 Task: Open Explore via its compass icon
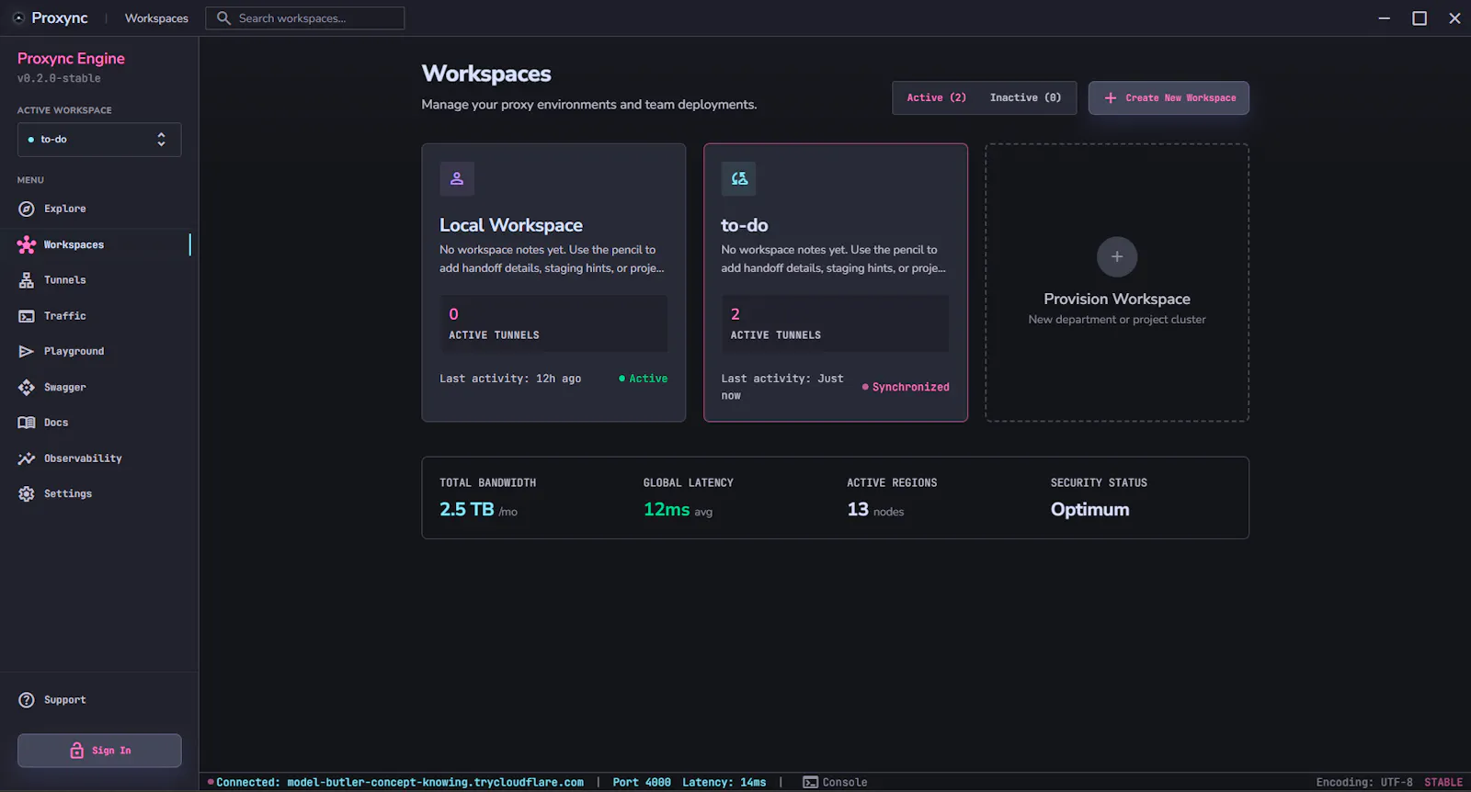[27, 209]
